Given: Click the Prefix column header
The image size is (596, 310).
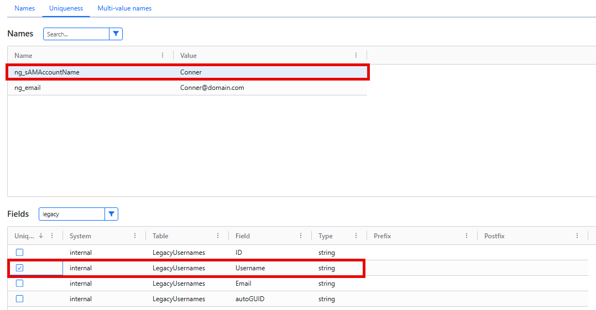Looking at the screenshot, I should [383, 236].
